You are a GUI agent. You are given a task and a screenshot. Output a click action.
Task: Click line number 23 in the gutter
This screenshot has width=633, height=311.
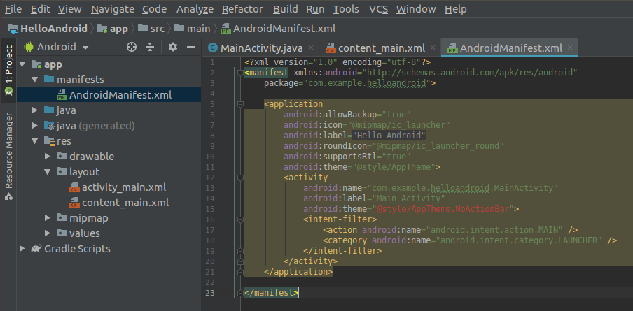pos(209,293)
